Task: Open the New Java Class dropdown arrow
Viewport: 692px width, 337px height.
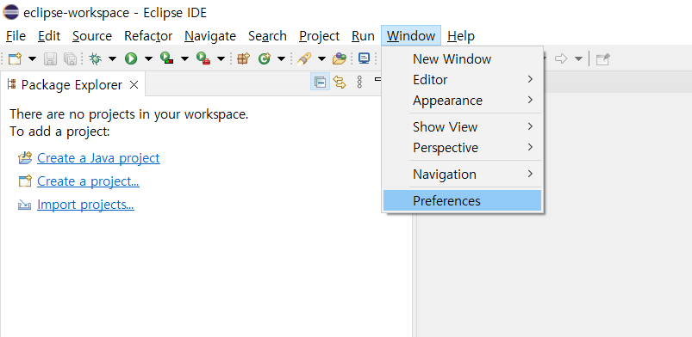Action: [281, 59]
